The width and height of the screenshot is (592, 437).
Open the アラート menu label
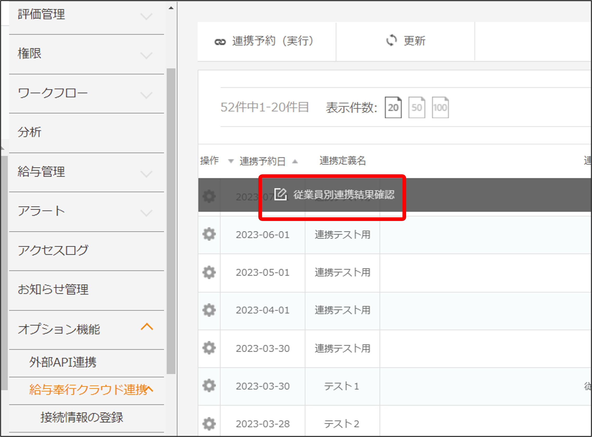coord(41,211)
